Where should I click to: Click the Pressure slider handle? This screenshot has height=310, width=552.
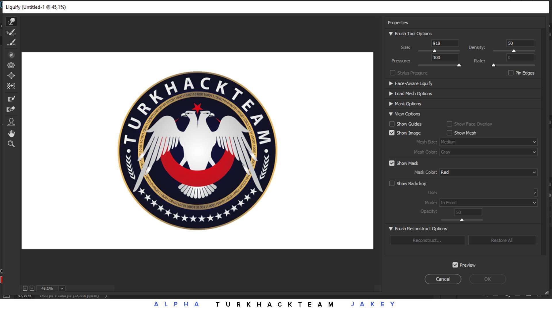[x=459, y=65]
